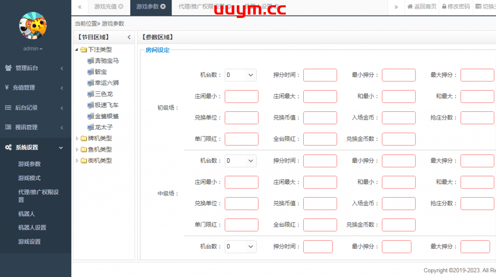Click the admin avatar image
Screen dimensions: 496x277
33,24
